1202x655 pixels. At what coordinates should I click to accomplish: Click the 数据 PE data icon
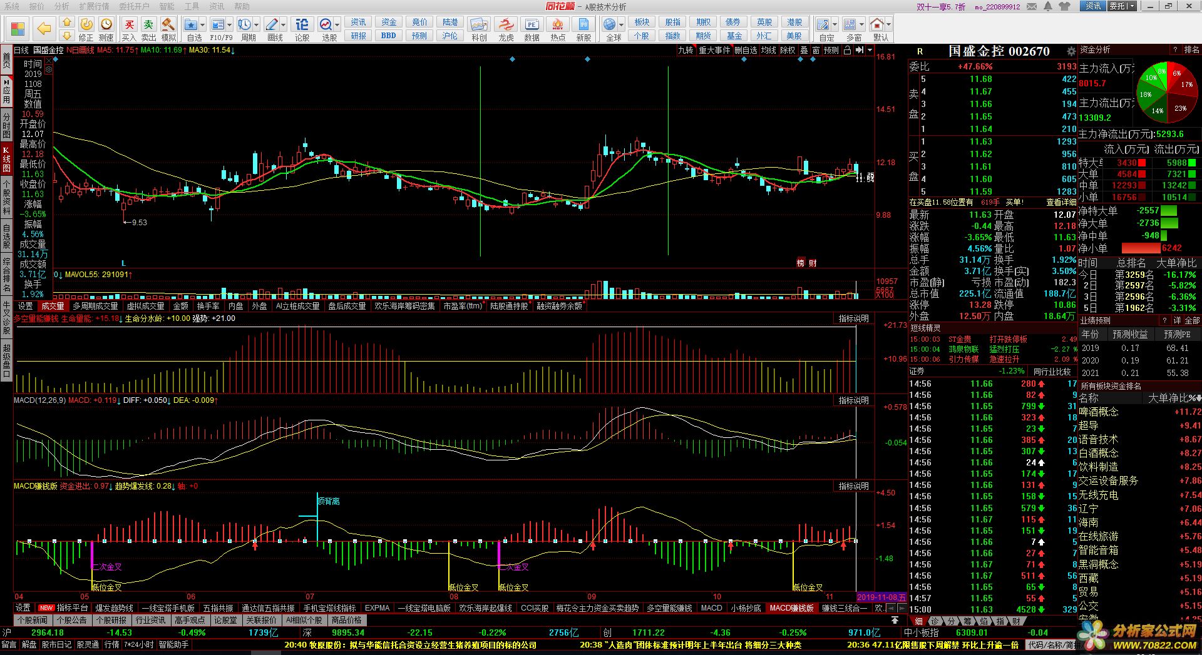pyautogui.click(x=532, y=28)
